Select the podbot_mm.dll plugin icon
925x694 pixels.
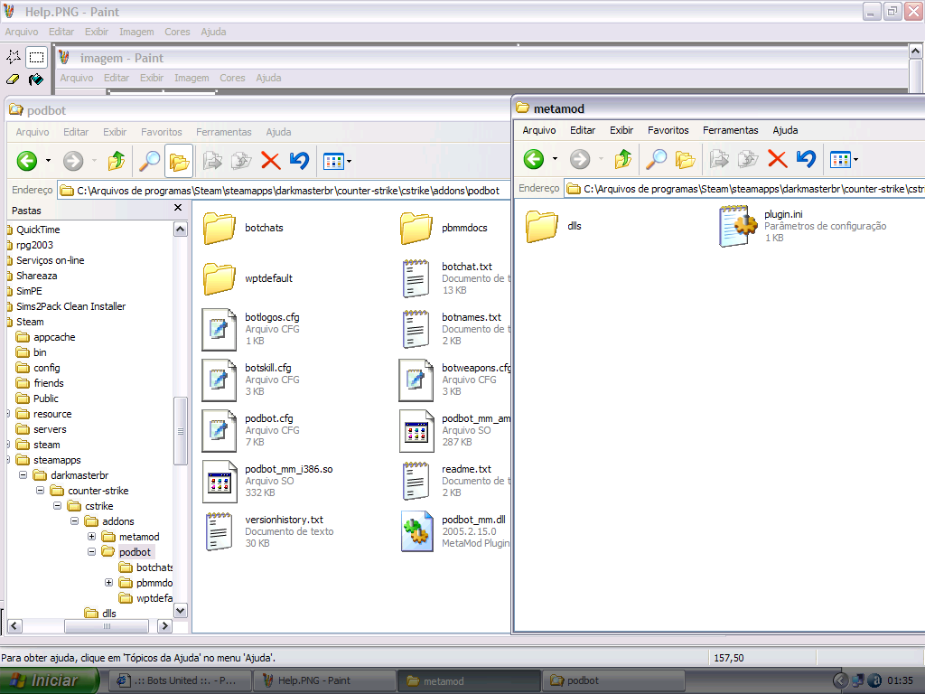point(416,531)
